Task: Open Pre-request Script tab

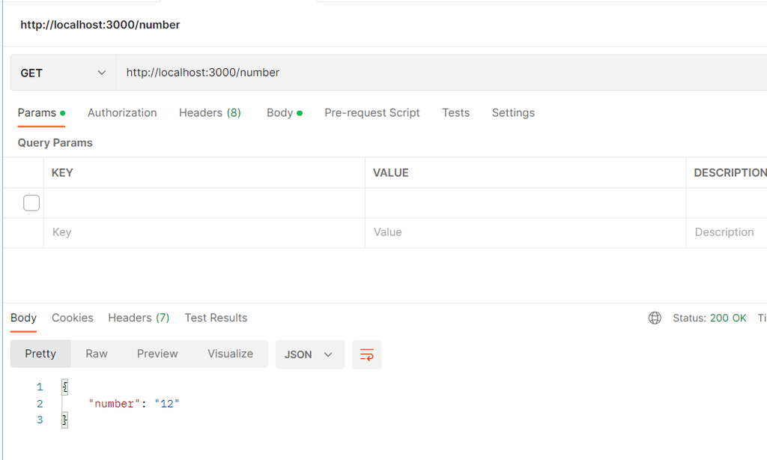Action: point(372,113)
